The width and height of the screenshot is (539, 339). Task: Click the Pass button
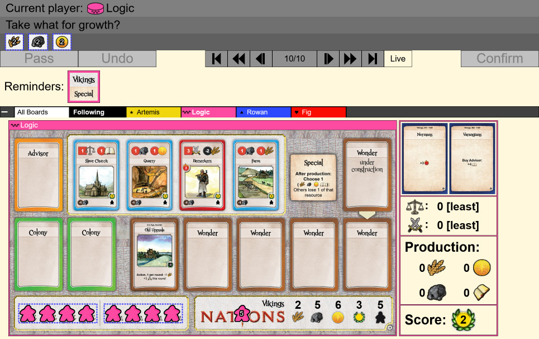39,59
